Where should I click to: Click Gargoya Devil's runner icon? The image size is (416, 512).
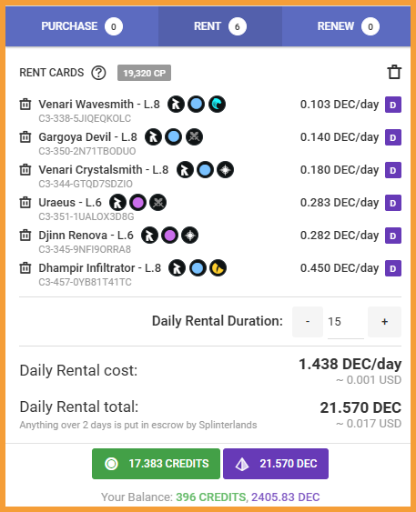click(x=153, y=136)
